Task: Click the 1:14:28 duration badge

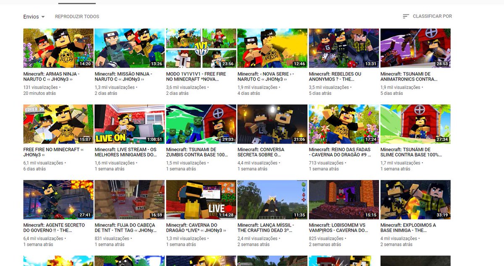Action: [226, 215]
